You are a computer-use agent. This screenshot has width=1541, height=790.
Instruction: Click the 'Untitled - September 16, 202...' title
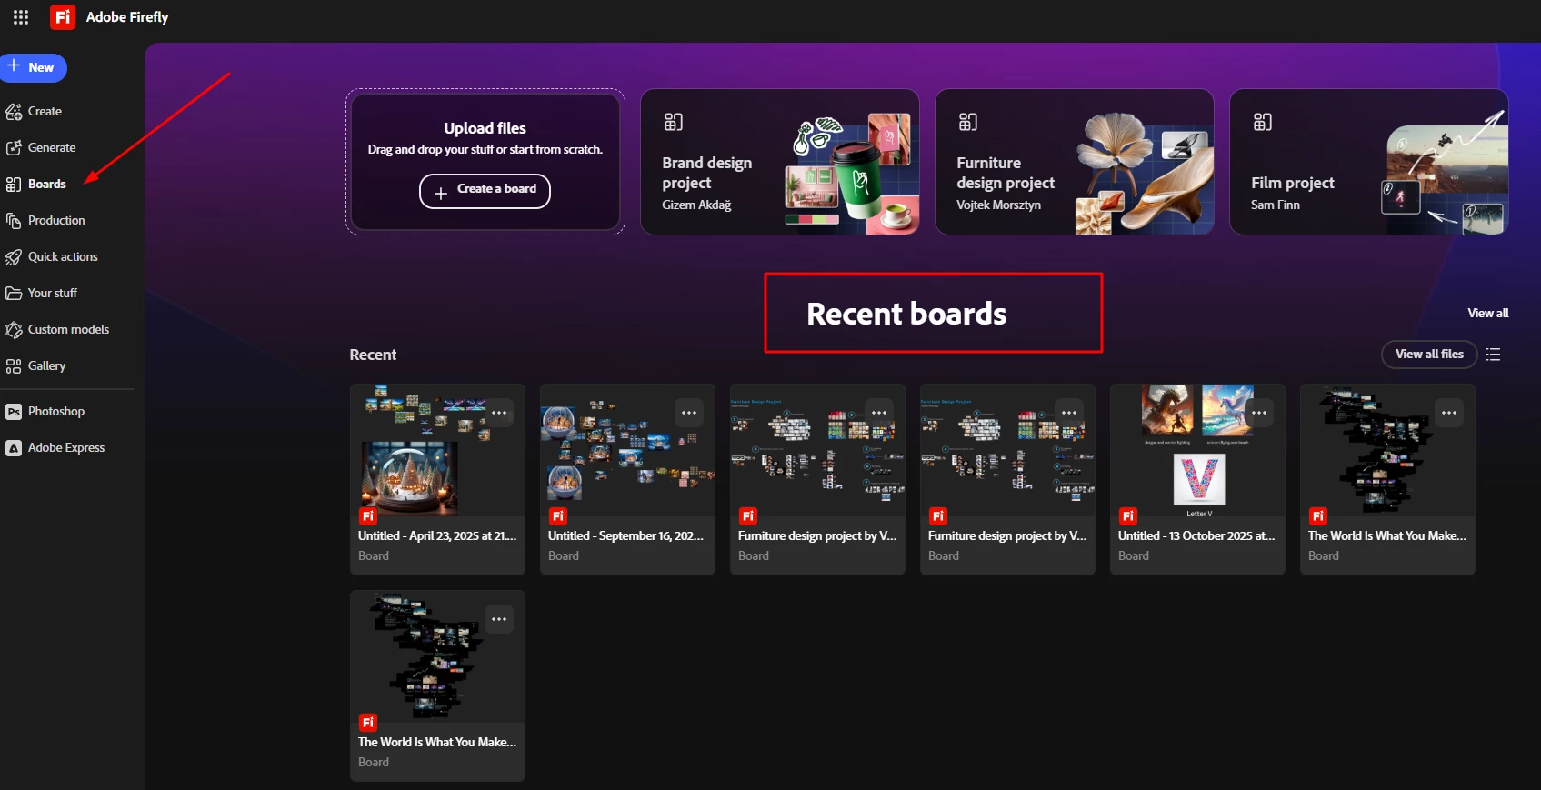pyautogui.click(x=625, y=536)
